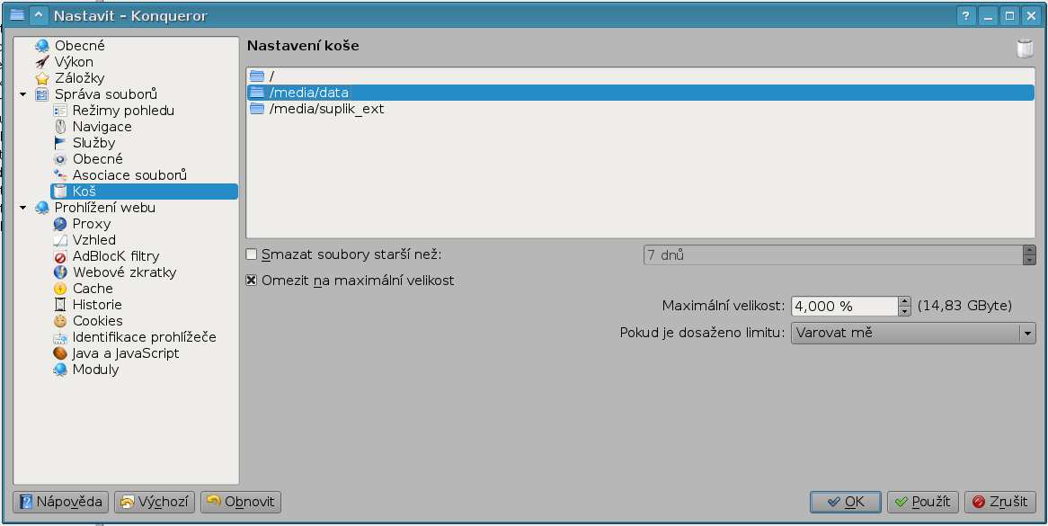Collapse the Prohlížení webu tree branch

[23, 208]
